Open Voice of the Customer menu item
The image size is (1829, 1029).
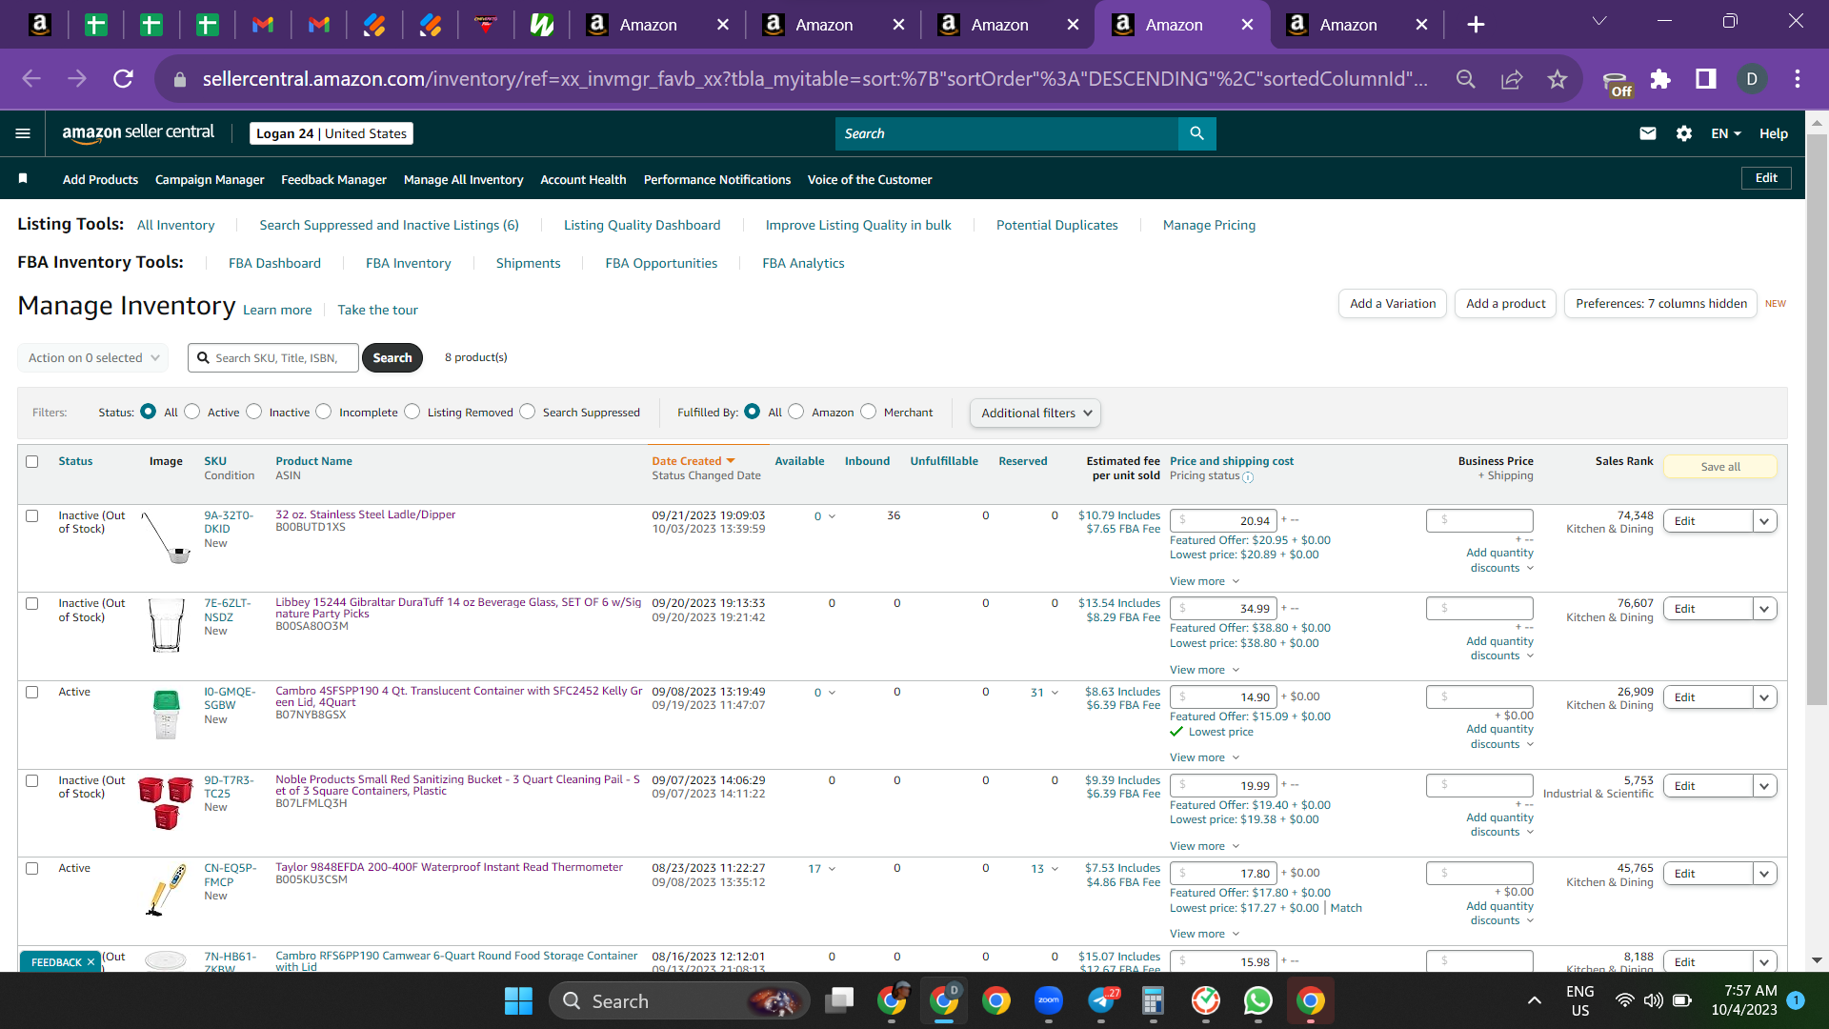pos(870,179)
